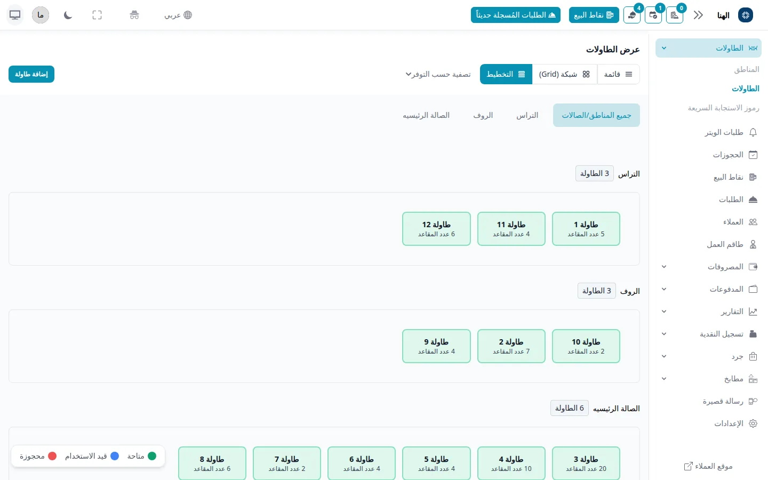Select الروف area tab
The width and height of the screenshot is (768, 480).
click(x=483, y=115)
